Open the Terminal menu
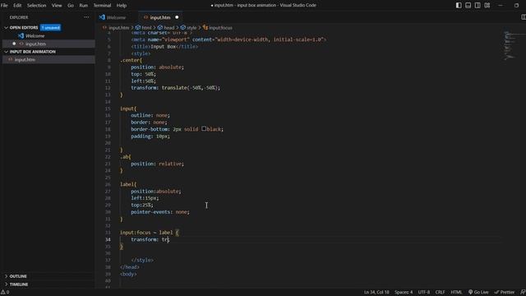Image resolution: width=526 pixels, height=296 pixels. [x=102, y=6]
